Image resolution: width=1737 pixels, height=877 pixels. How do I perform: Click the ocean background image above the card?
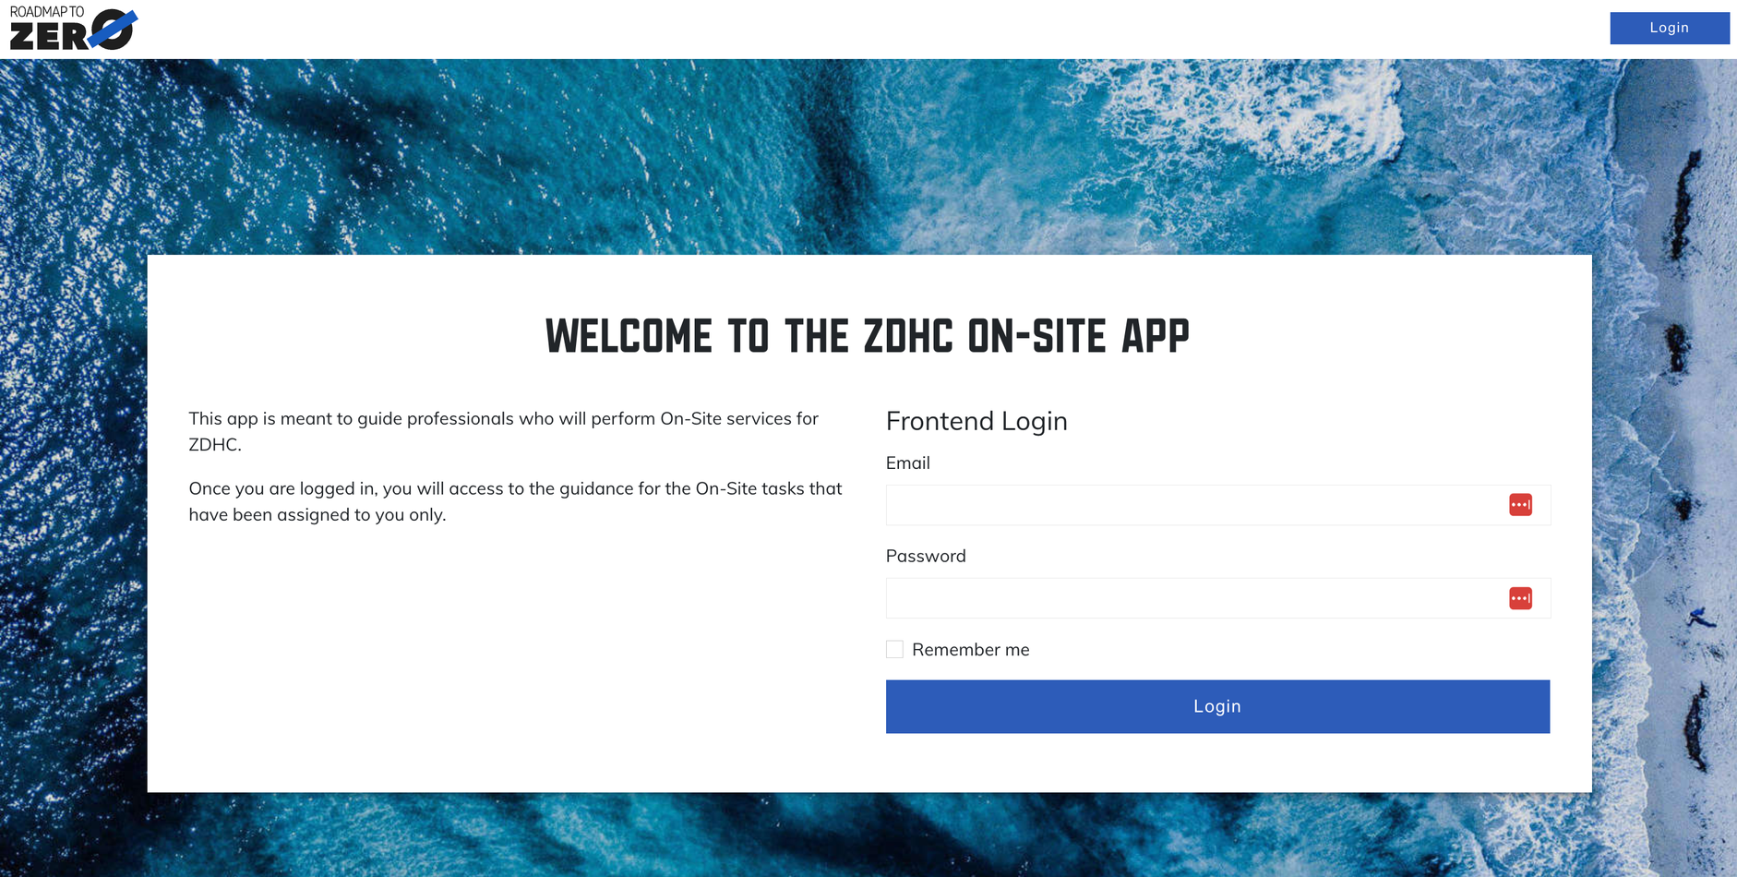tap(868, 157)
